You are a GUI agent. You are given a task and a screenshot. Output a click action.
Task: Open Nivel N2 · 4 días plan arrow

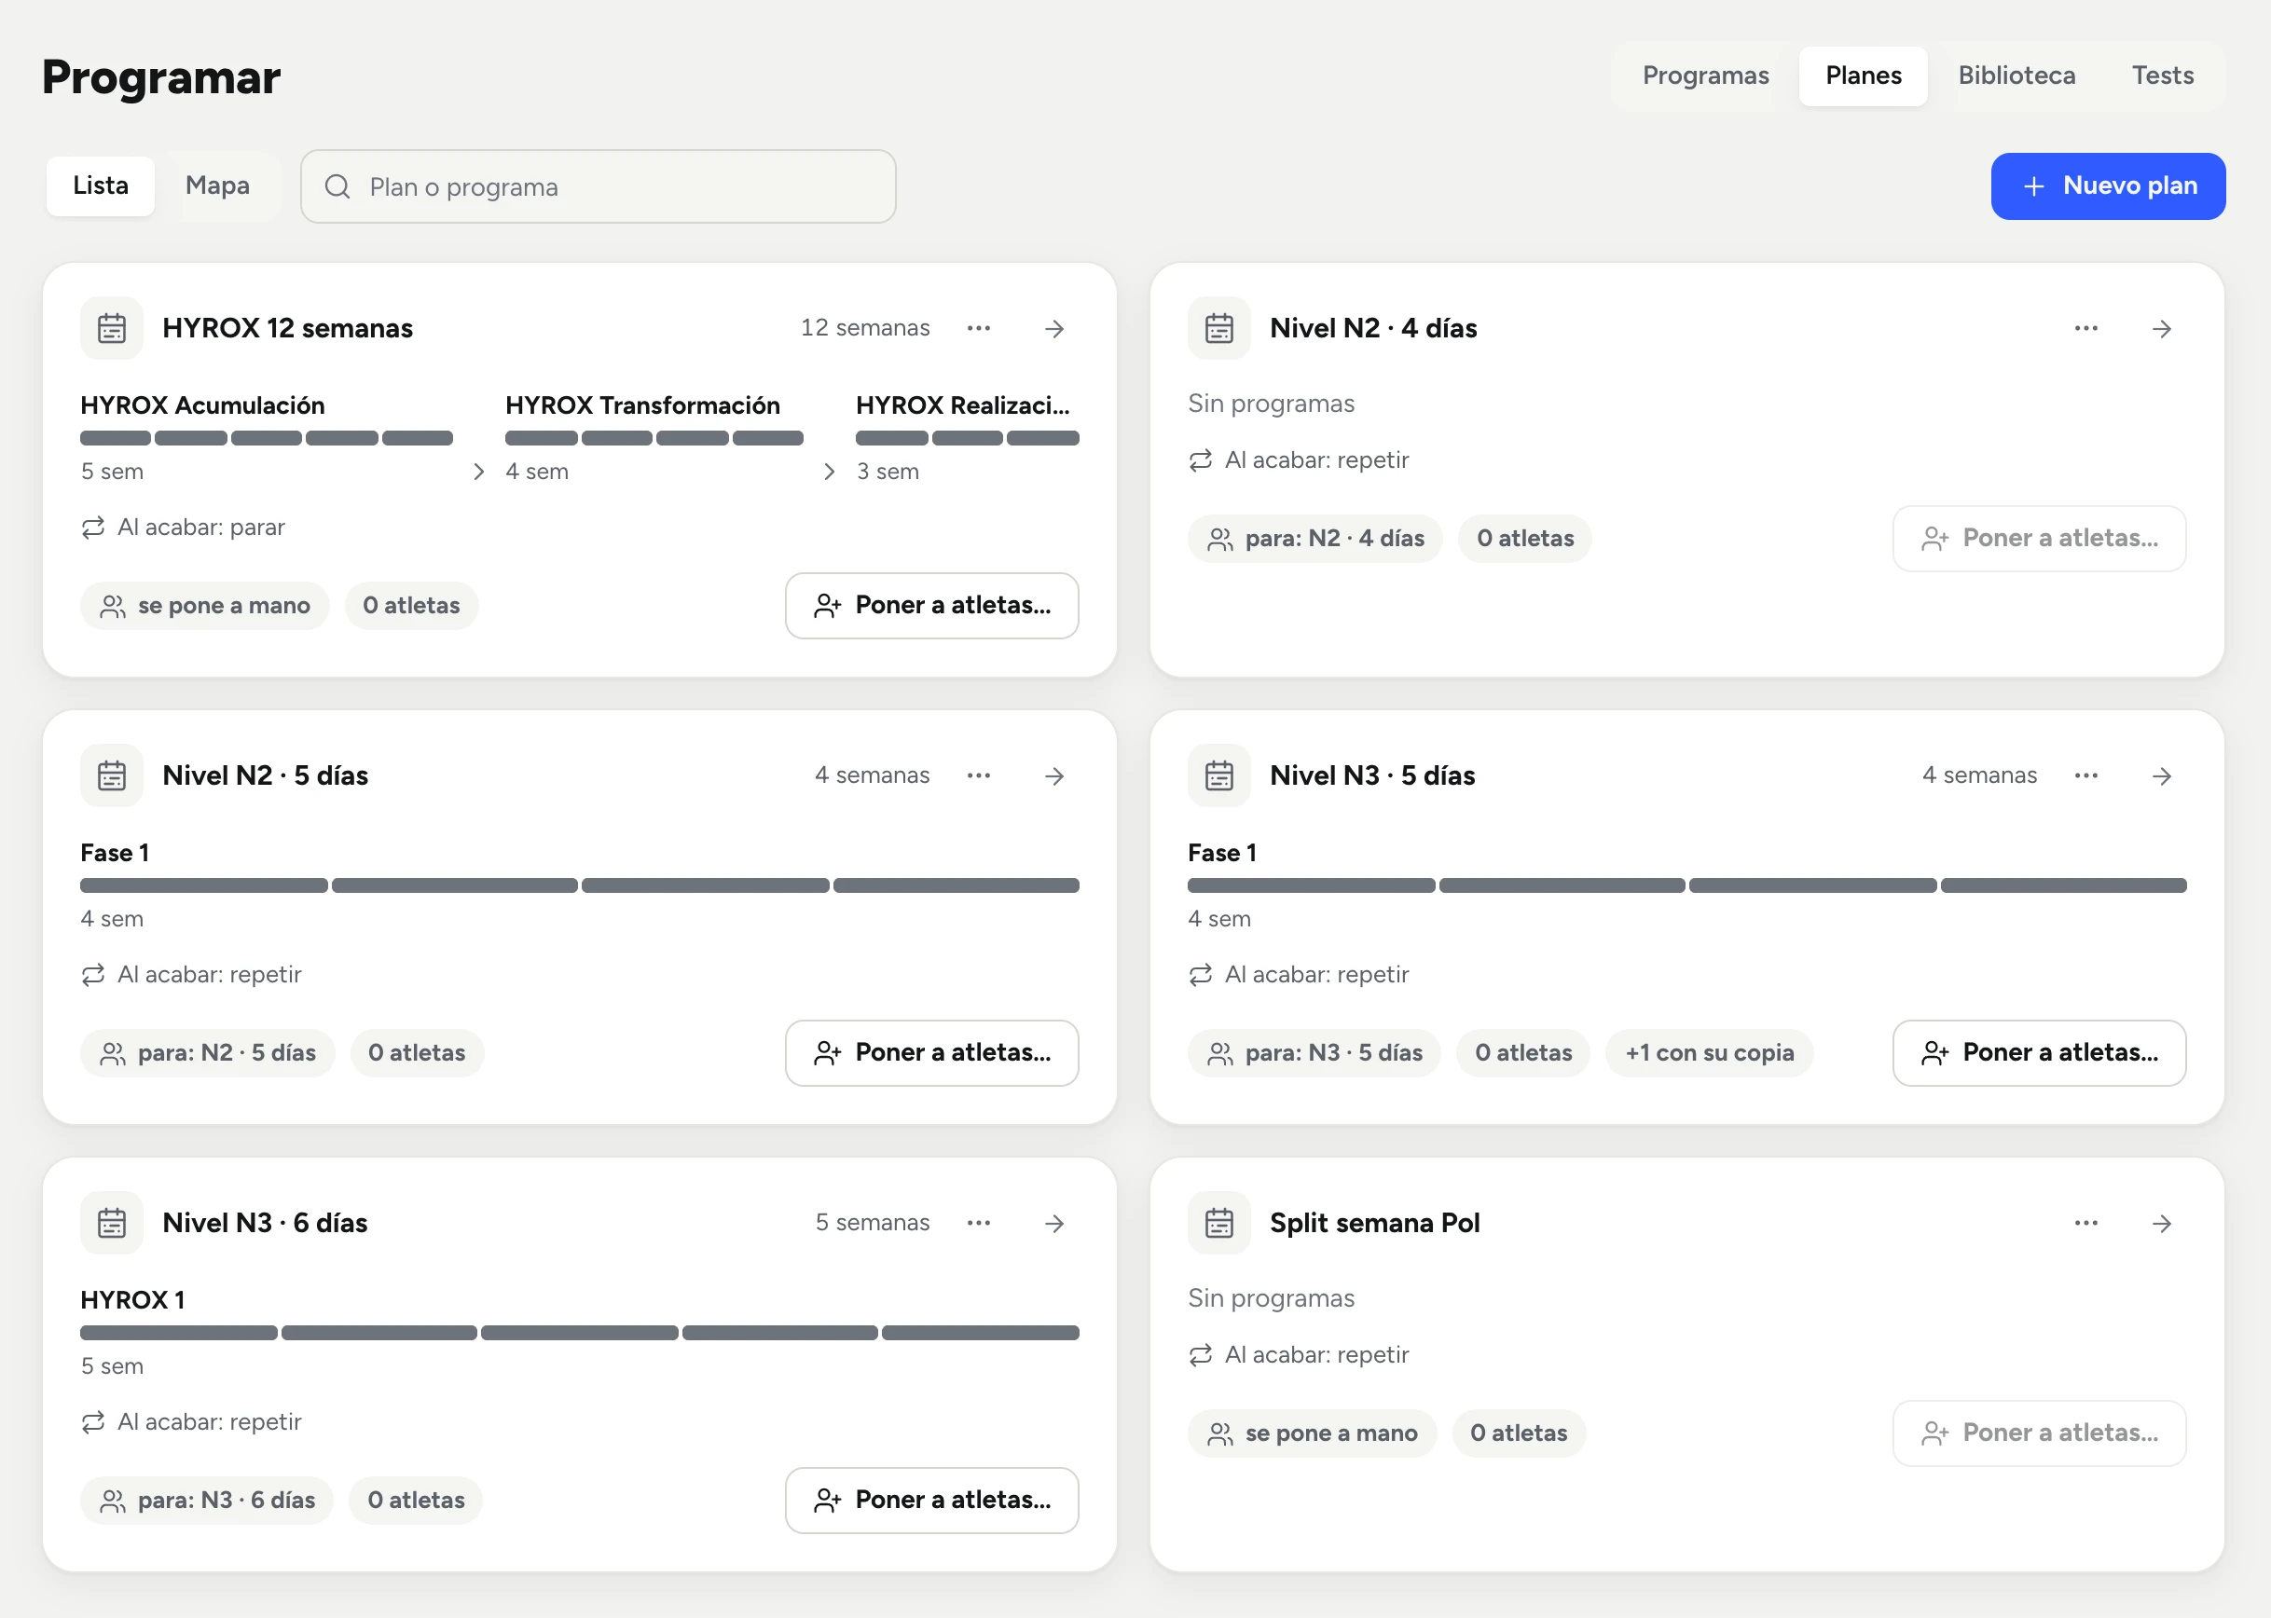coord(2161,329)
